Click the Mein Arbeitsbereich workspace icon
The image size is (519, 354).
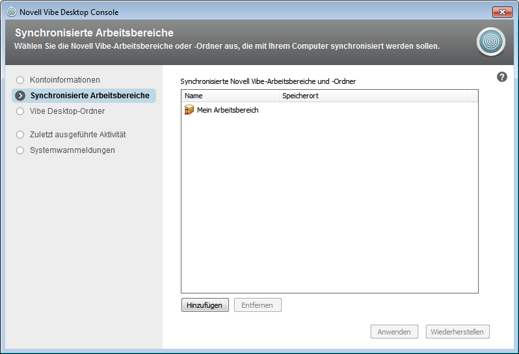tap(189, 109)
